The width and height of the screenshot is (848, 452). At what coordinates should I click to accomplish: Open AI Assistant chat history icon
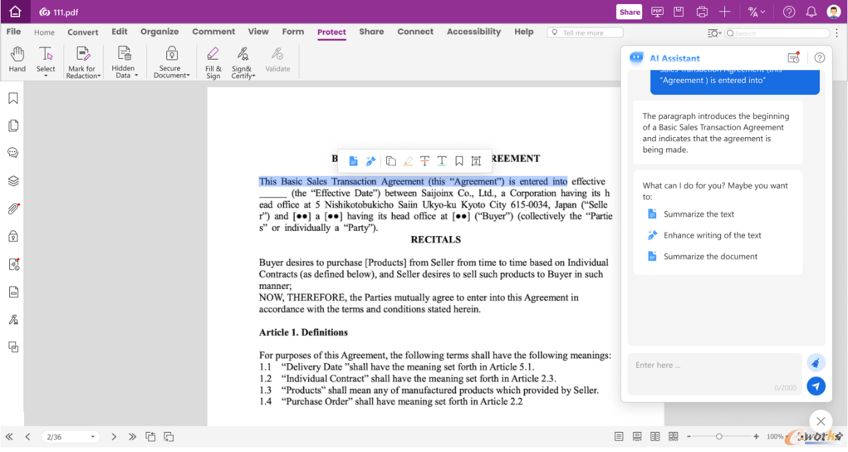[793, 58]
